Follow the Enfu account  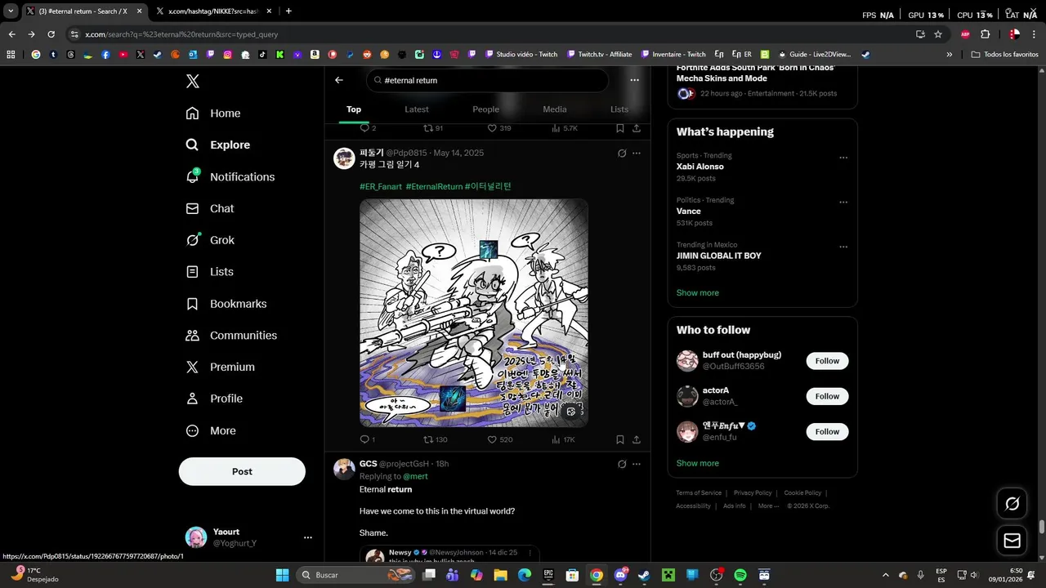[x=827, y=431]
